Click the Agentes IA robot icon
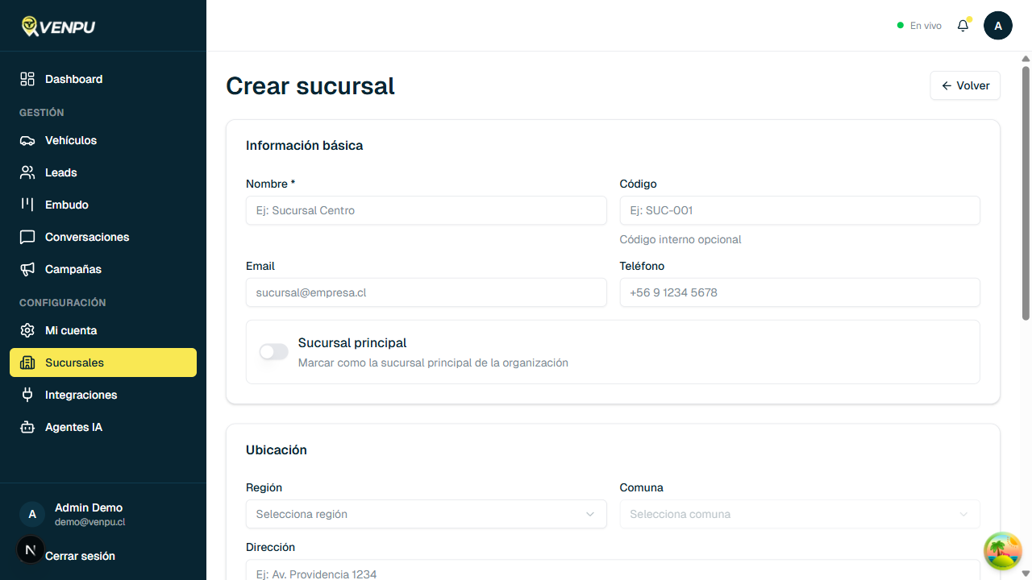Screen dimensions: 1032x580 27,427
